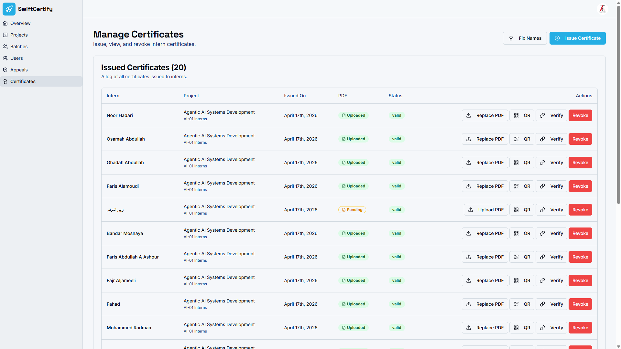Viewport: 621px width, 349px height.
Task: Navigate to Appeals page
Action: [19, 70]
